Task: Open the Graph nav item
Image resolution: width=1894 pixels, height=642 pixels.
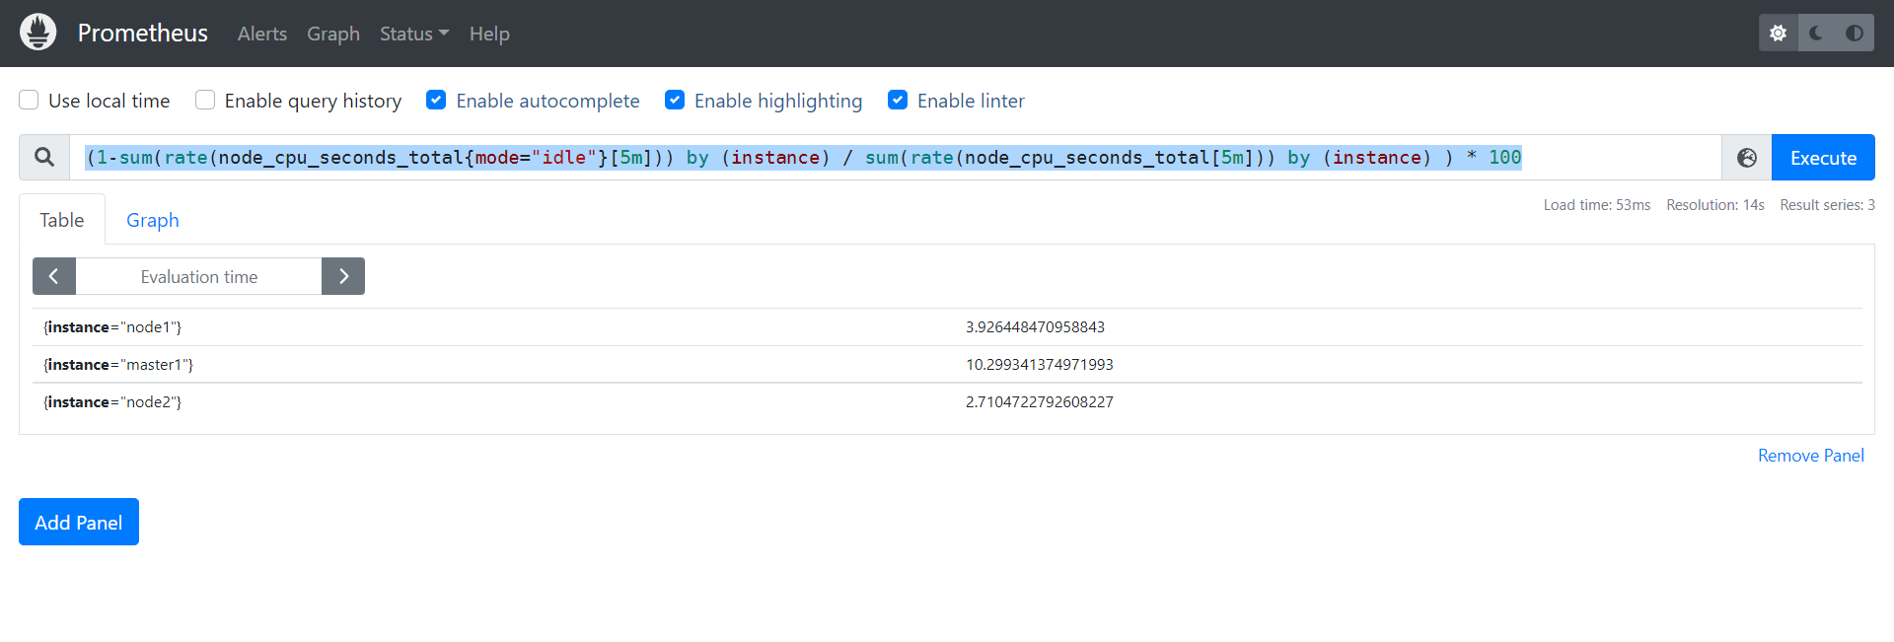Action: pyautogui.click(x=333, y=34)
